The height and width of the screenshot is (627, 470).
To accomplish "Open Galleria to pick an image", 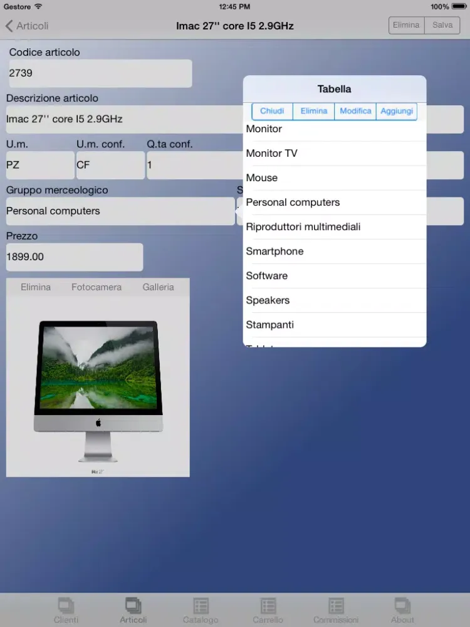I will [159, 287].
